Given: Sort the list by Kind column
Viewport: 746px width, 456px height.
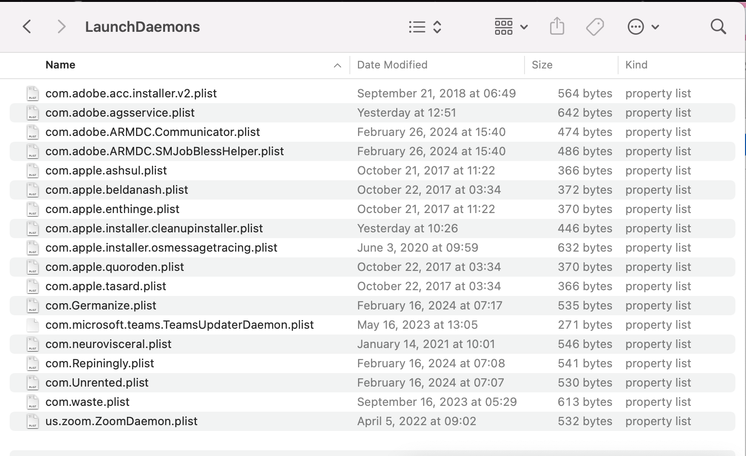Looking at the screenshot, I should coord(636,65).
